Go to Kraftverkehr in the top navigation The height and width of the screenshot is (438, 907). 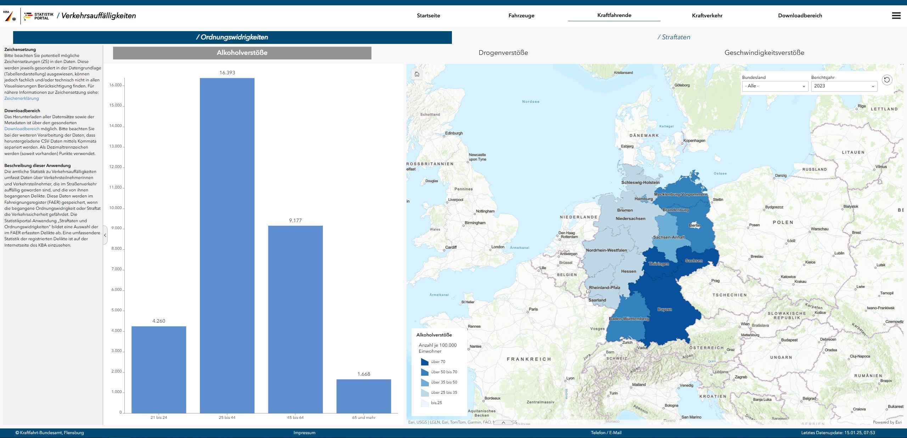(707, 16)
